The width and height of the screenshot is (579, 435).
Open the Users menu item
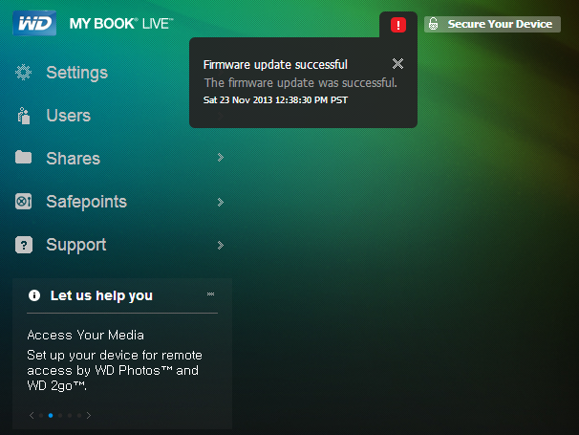[x=68, y=116]
